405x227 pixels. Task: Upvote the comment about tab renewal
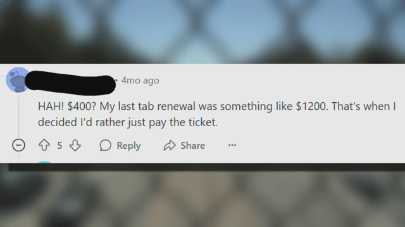[x=44, y=145]
